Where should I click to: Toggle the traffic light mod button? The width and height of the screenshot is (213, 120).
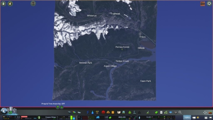coord(33,4)
